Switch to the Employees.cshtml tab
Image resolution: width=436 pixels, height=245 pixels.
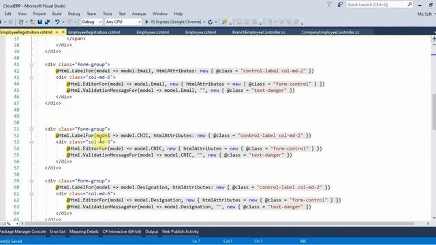pos(153,32)
